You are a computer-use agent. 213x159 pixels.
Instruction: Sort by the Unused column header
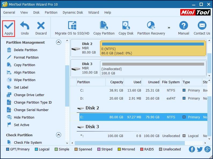click(x=151, y=82)
